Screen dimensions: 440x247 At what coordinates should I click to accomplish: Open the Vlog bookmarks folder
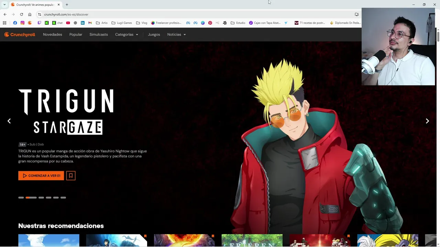(x=142, y=23)
